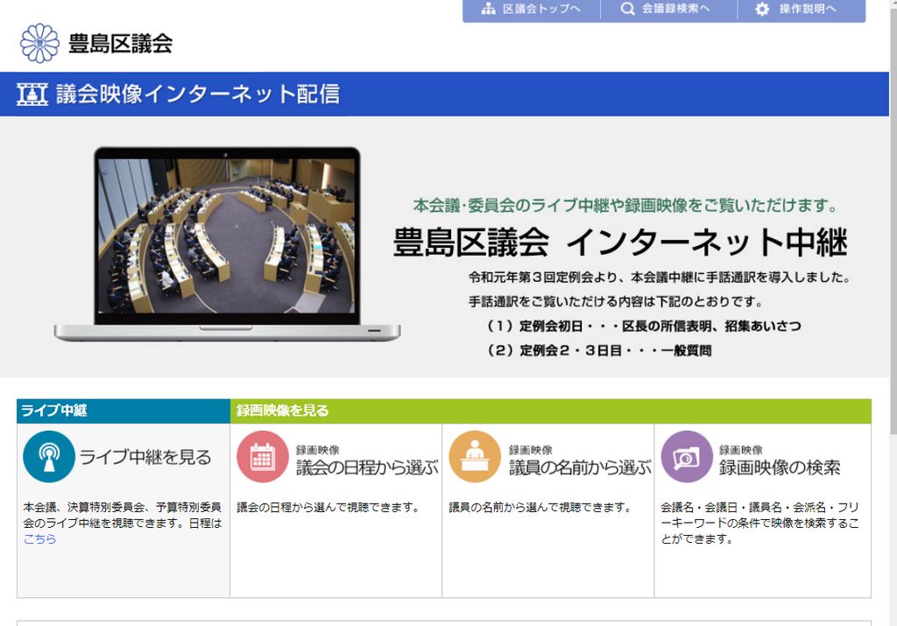The height and width of the screenshot is (626, 897).
Task: Click text 議員の名前から選んで視聴できます。
Action: coord(540,507)
